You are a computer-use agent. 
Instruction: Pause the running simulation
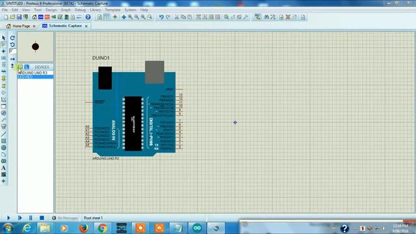coord(31,218)
